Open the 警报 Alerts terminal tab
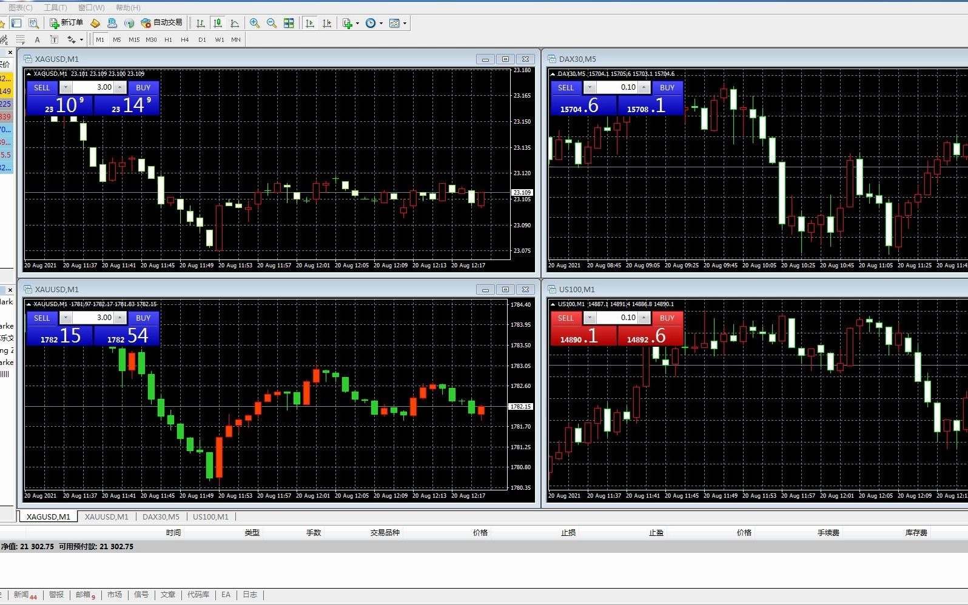This screenshot has width=968, height=605. coord(56,595)
